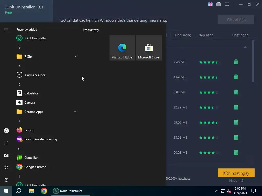The image size is (262, 196).
Task: Open the IObit hamburger options menu
Action: coord(227,4)
